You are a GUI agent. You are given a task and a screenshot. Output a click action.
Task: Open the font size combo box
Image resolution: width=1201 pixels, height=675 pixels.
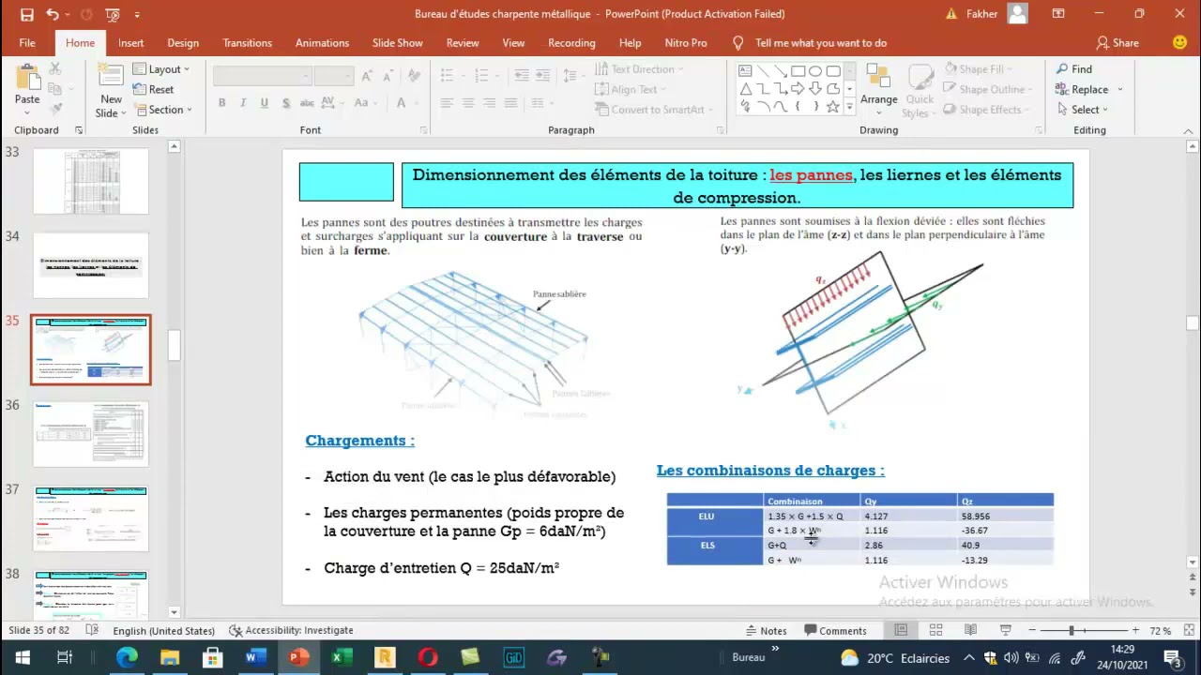coord(333,76)
